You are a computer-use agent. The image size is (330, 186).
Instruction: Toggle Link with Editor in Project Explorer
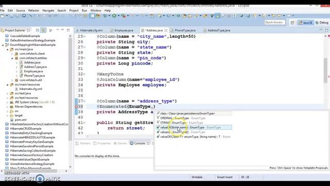pos(43,30)
